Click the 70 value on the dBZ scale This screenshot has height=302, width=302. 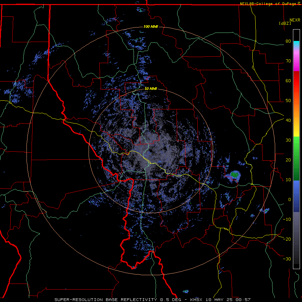point(288,61)
